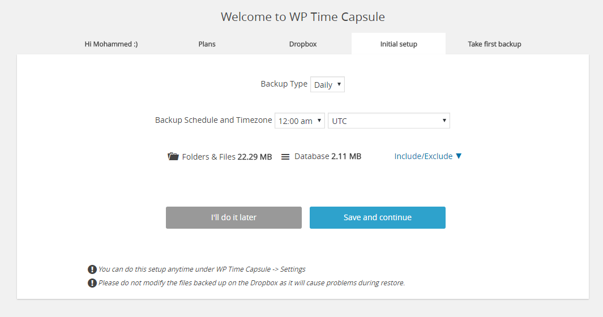Click the Save and continue button

378,218
